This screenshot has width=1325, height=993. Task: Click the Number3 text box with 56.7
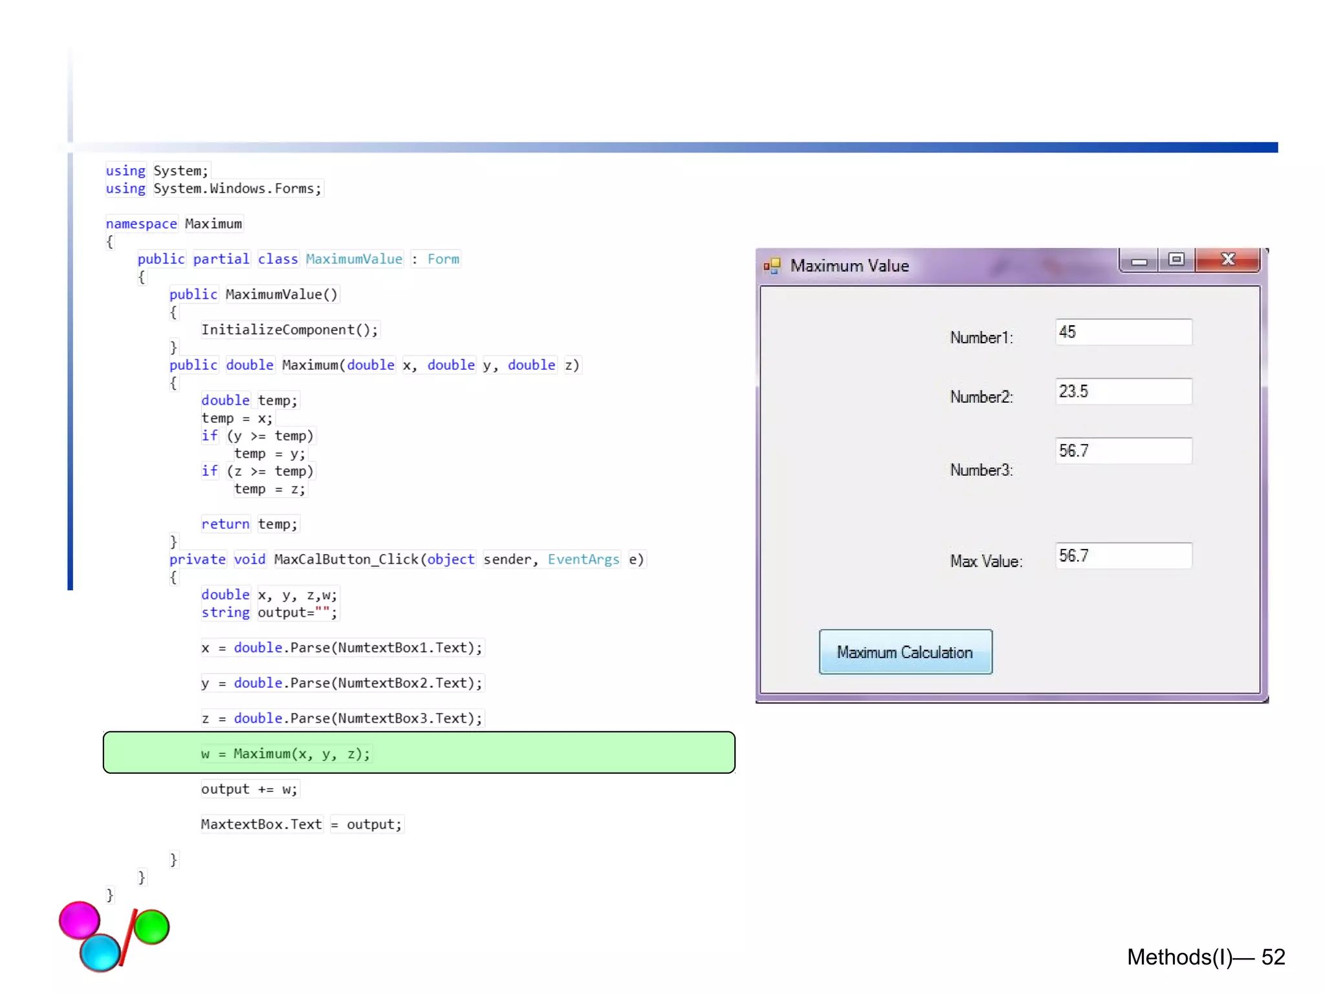[x=1122, y=451]
